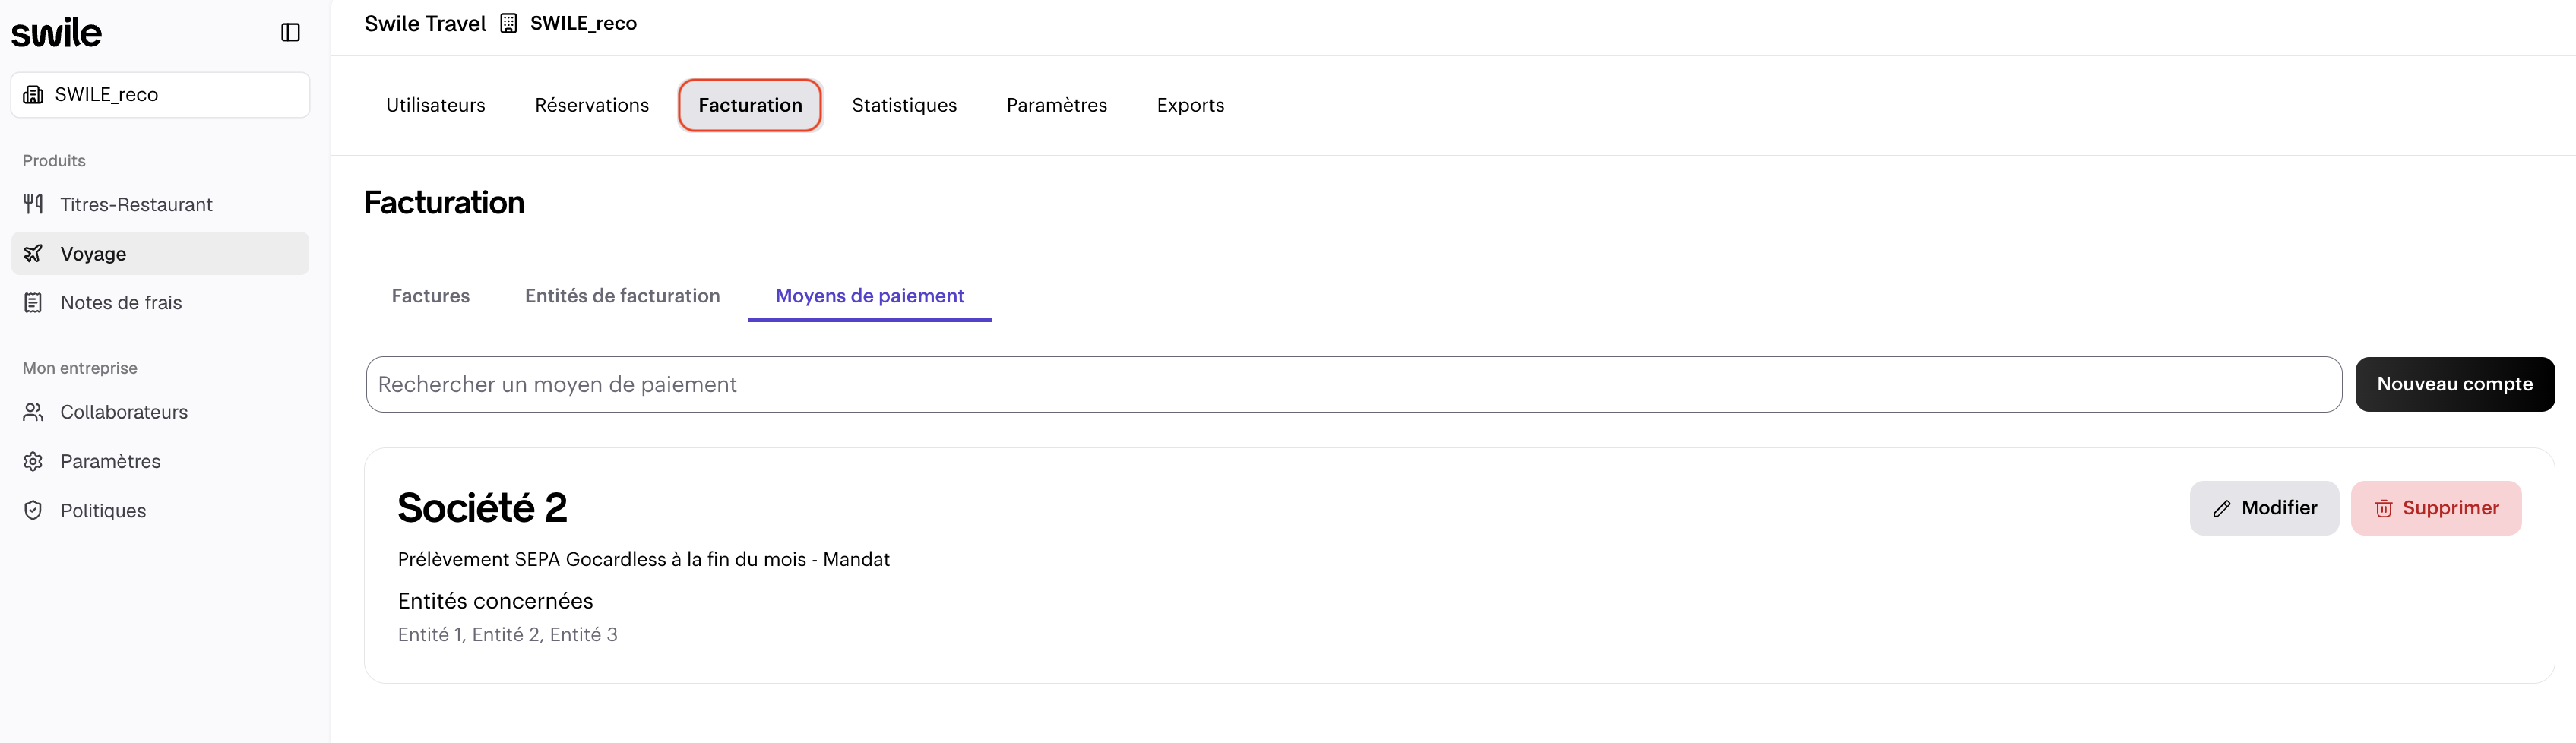Click the pencil icon on Modifier

2222,509
